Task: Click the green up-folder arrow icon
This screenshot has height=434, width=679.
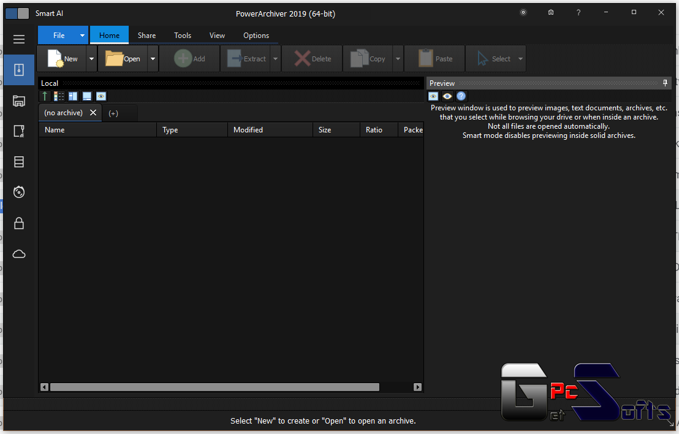Action: (45, 96)
